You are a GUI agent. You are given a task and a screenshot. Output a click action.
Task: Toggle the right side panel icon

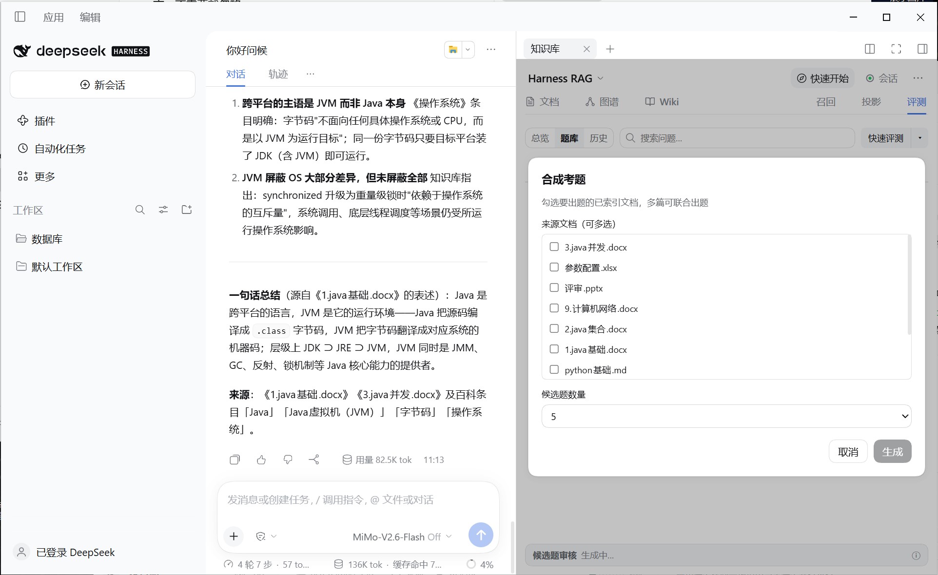922,49
